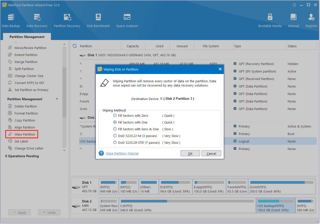Pick DoD 5220.28-STD 7 passes method
The image size is (320, 224).
tap(115, 142)
